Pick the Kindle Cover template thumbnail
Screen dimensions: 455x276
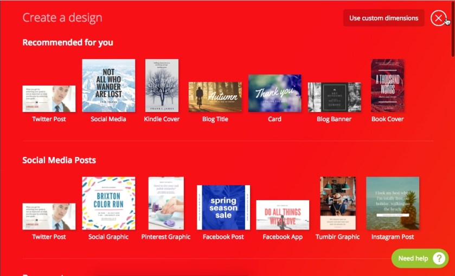(162, 86)
